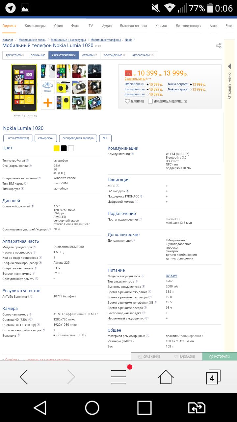Expand the Еще+ category menu
This screenshot has width=237, height=422.
(229, 26)
